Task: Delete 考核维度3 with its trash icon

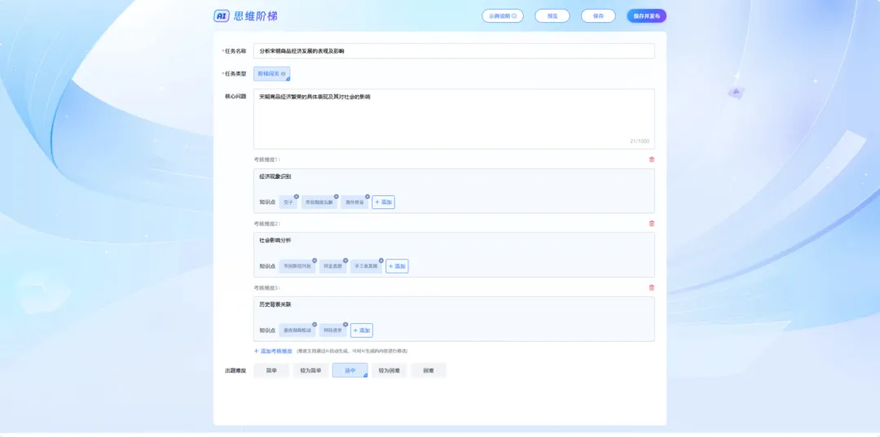Action: pos(651,288)
